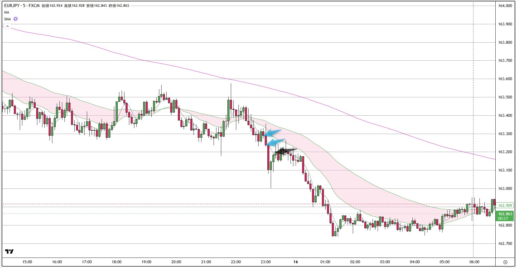This screenshot has height=268, width=516.
Task: Click the 01:00 time axis label
Action: point(325,262)
